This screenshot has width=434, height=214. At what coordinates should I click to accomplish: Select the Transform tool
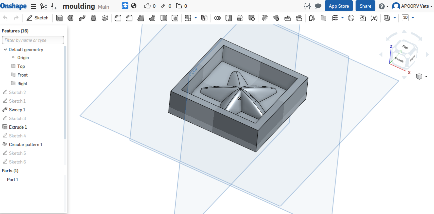coord(240,18)
